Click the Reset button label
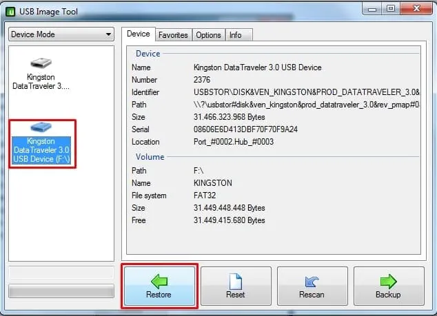The height and width of the screenshot is (316, 437). pyautogui.click(x=236, y=295)
